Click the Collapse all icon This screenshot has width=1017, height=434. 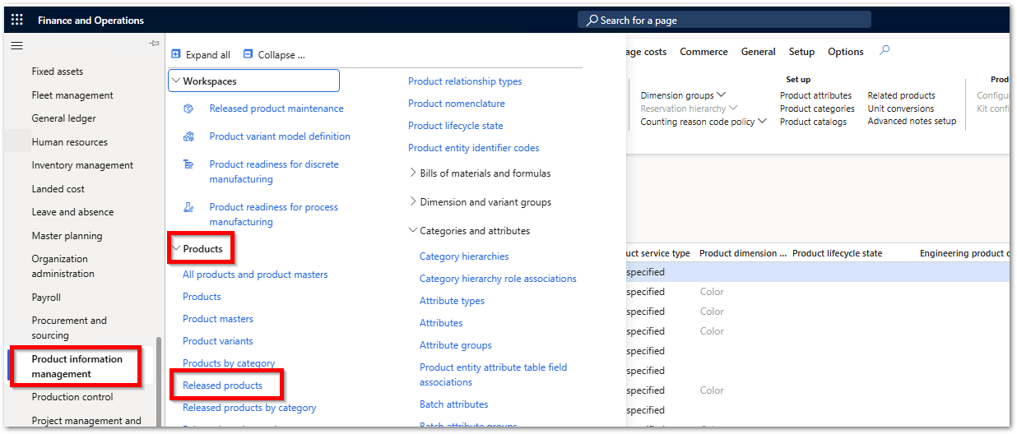point(248,54)
